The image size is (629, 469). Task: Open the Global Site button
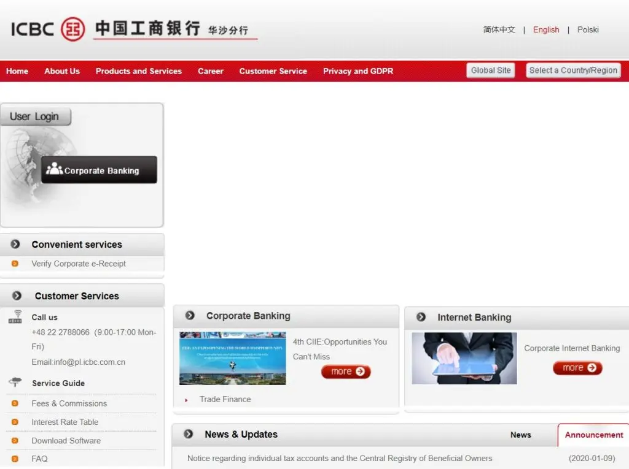point(490,71)
